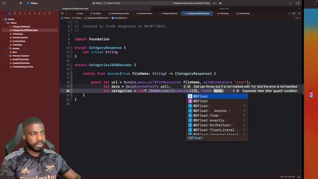Toggle the navigator sidebar panel
This screenshot has width=318, height=179.
click(x=4, y=3)
